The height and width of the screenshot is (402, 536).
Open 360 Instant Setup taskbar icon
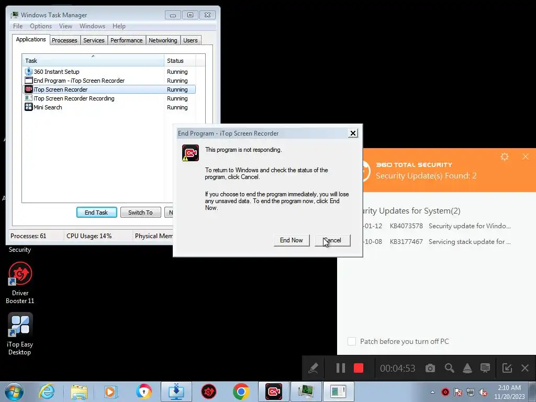[176, 392]
